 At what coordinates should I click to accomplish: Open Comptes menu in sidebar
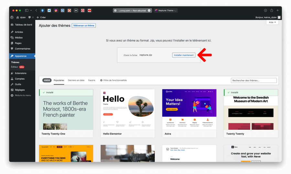tap(22, 79)
